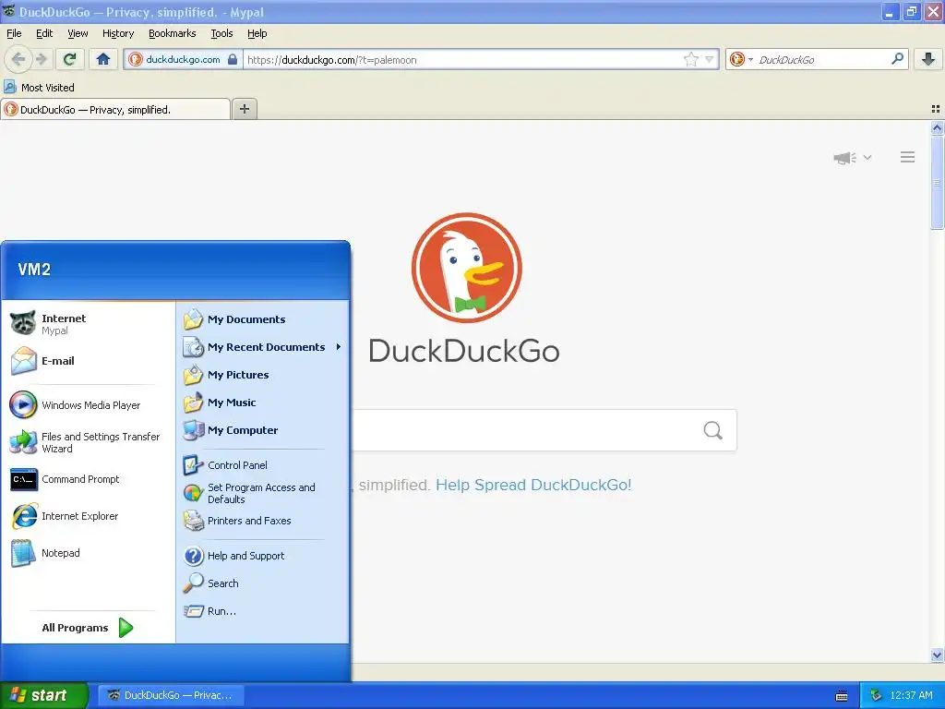Open the File menu
The image size is (945, 709).
click(14, 33)
